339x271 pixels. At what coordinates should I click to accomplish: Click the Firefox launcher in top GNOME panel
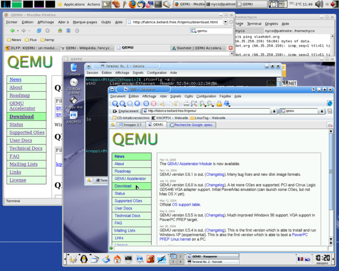point(132,4)
